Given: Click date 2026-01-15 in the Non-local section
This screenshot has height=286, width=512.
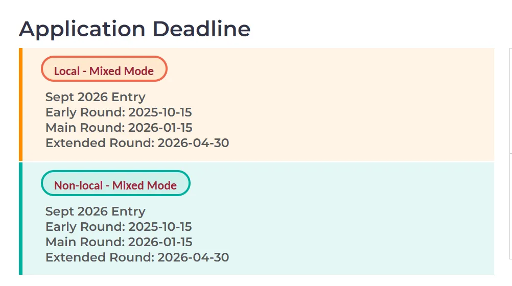Looking at the screenshot, I should pyautogui.click(x=160, y=242).
